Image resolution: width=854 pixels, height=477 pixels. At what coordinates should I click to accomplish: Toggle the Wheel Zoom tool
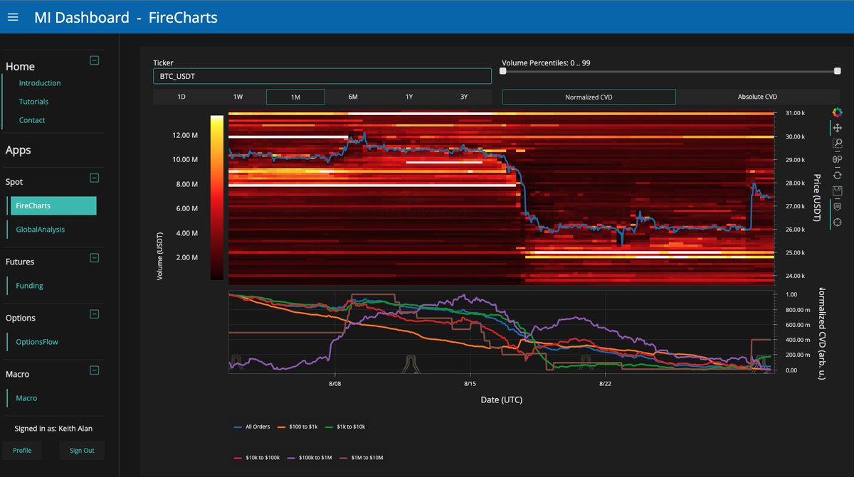pos(837,159)
